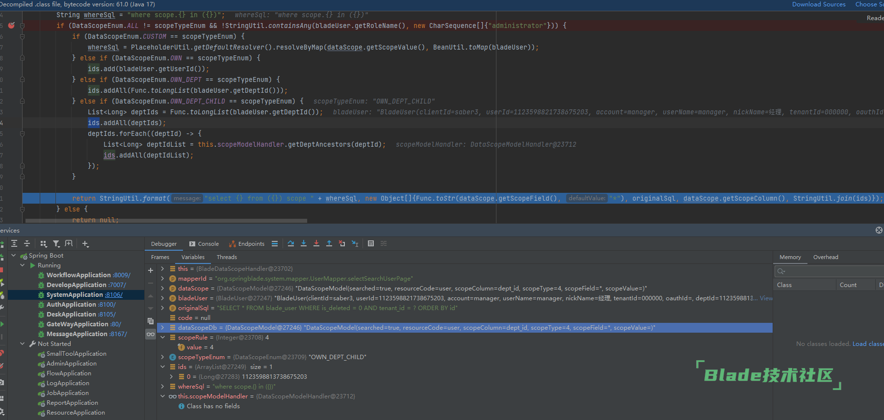
Task: Collapse the ids ArrayList variable
Action: 162,367
